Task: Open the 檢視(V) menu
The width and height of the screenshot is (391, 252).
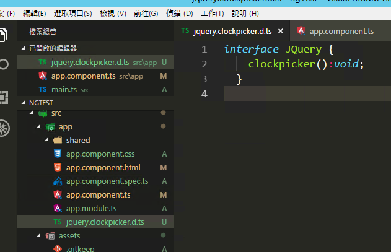Action: tap(113, 14)
